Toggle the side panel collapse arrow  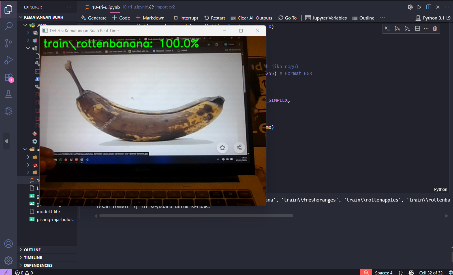click(x=7, y=141)
